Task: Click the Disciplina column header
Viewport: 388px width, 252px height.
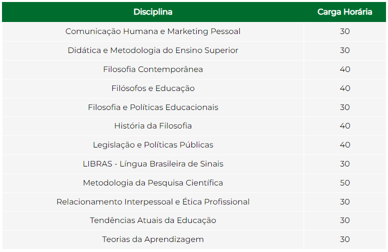Action: pos(153,12)
